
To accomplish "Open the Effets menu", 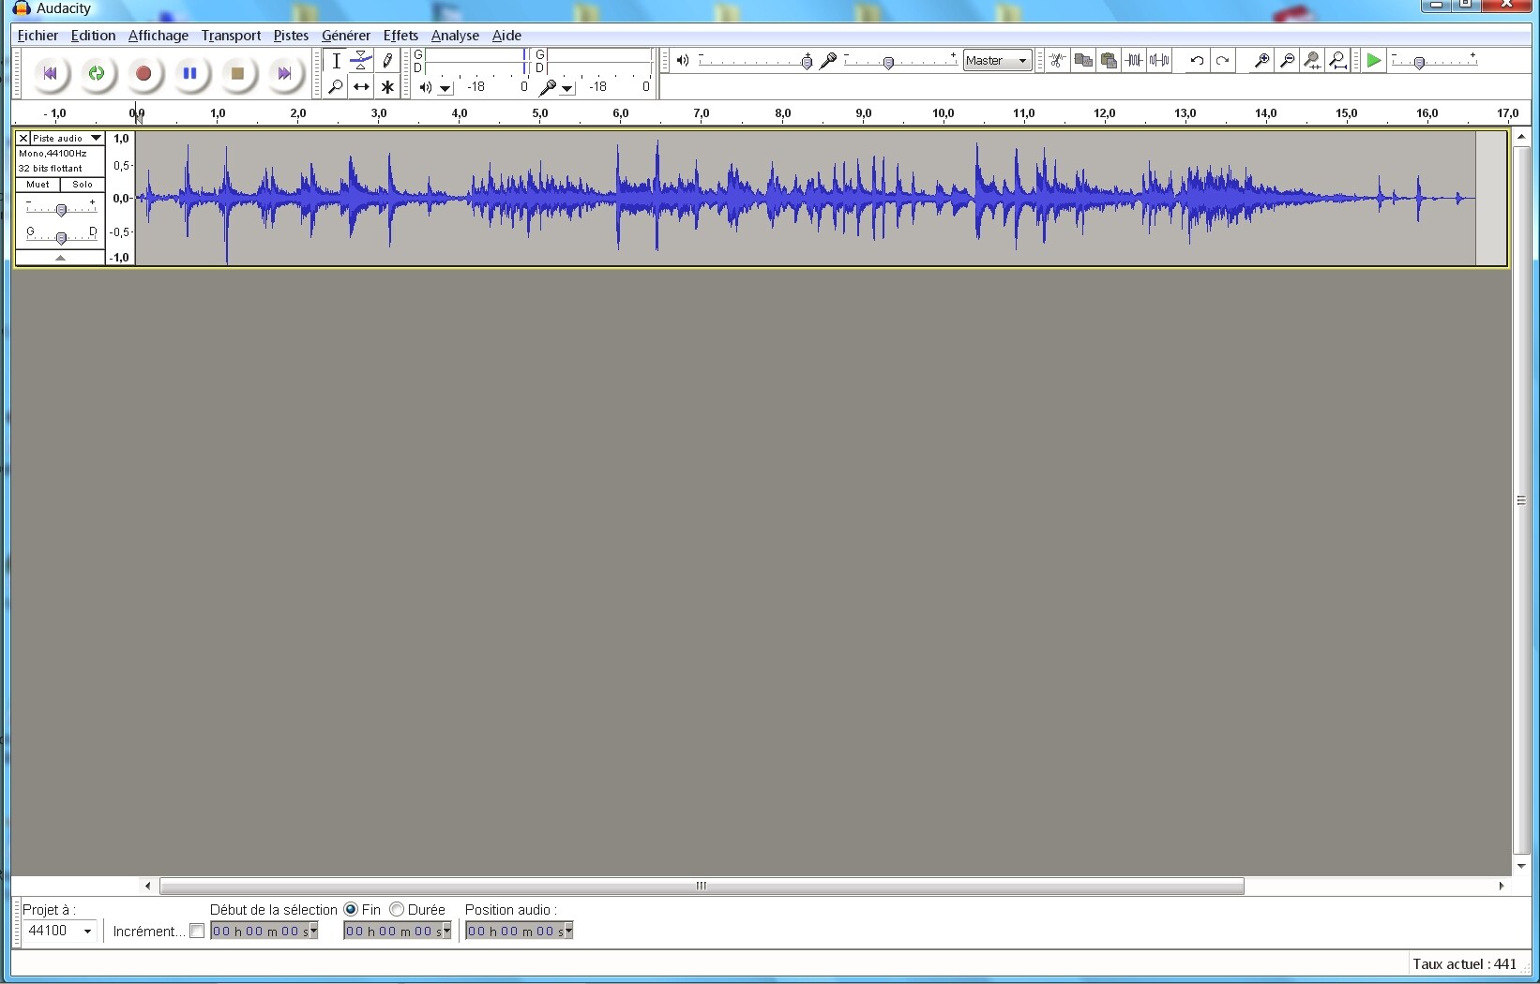I will 400,36.
